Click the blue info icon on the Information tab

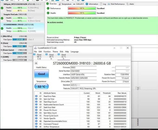(87, 4)
